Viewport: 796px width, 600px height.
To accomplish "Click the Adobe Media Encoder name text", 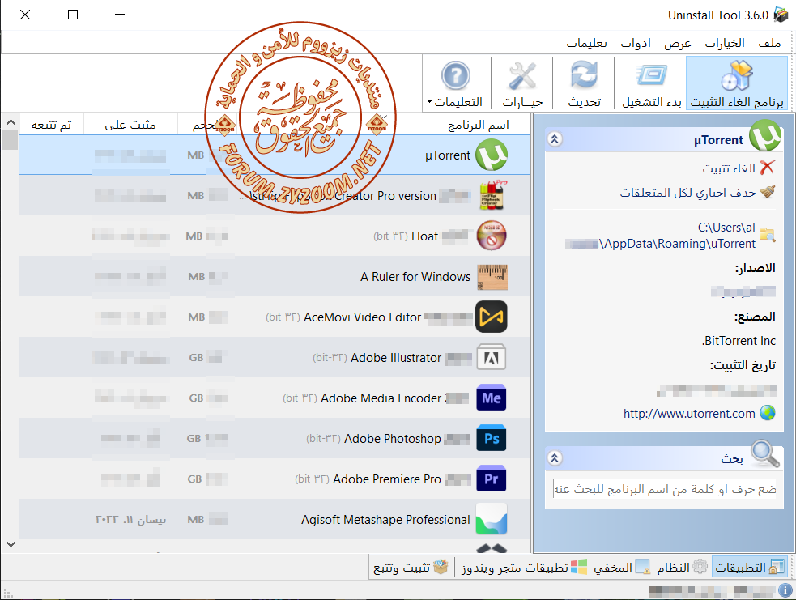I will click(381, 398).
